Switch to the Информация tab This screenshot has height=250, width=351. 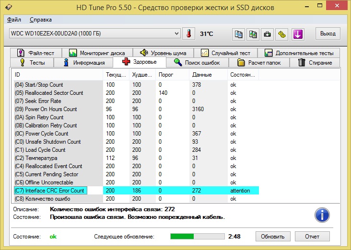[83, 62]
